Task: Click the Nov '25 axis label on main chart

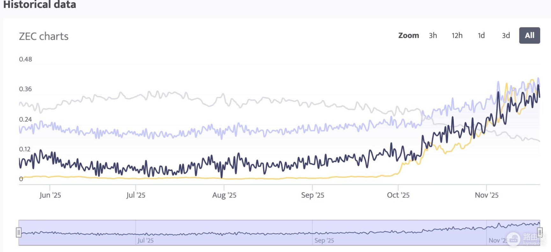Action: 487,195
